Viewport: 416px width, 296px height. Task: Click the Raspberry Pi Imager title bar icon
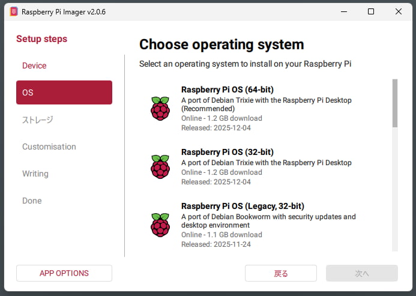[14, 11]
